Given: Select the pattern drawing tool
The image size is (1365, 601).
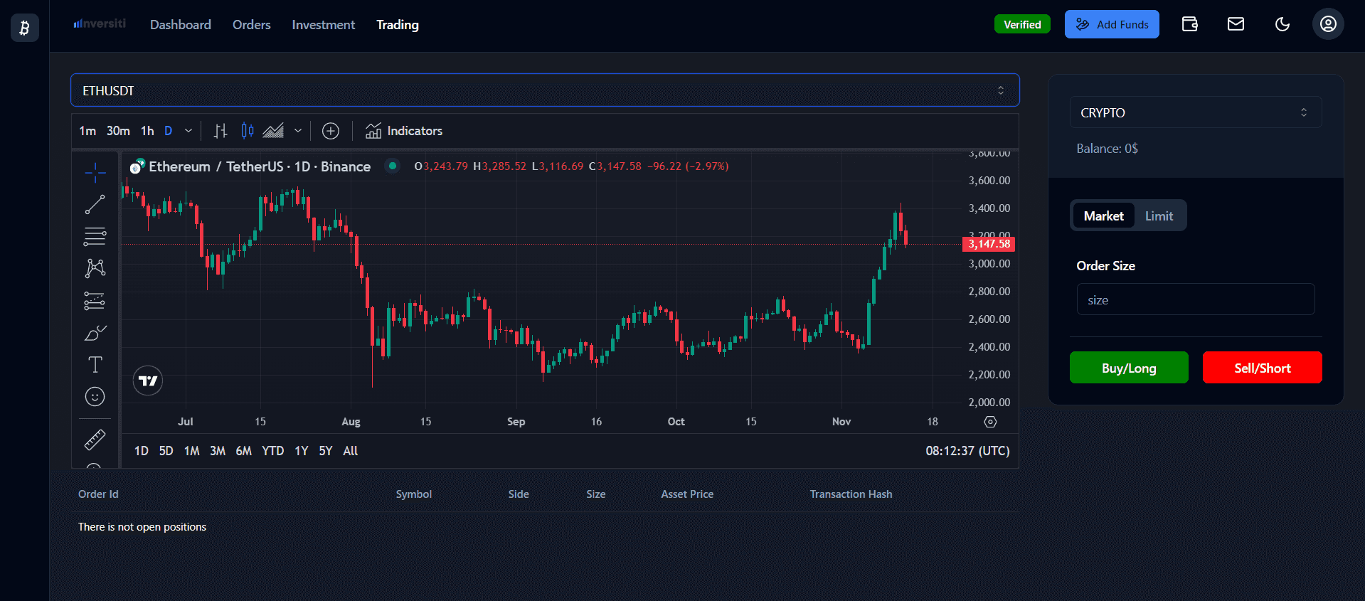Looking at the screenshot, I should pos(95,268).
